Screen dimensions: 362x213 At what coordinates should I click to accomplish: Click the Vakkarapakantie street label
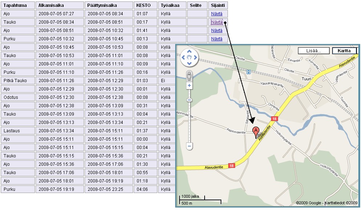pyautogui.click(x=272, y=84)
